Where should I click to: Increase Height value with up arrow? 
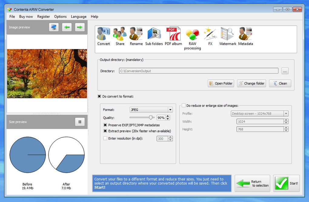click(x=286, y=128)
